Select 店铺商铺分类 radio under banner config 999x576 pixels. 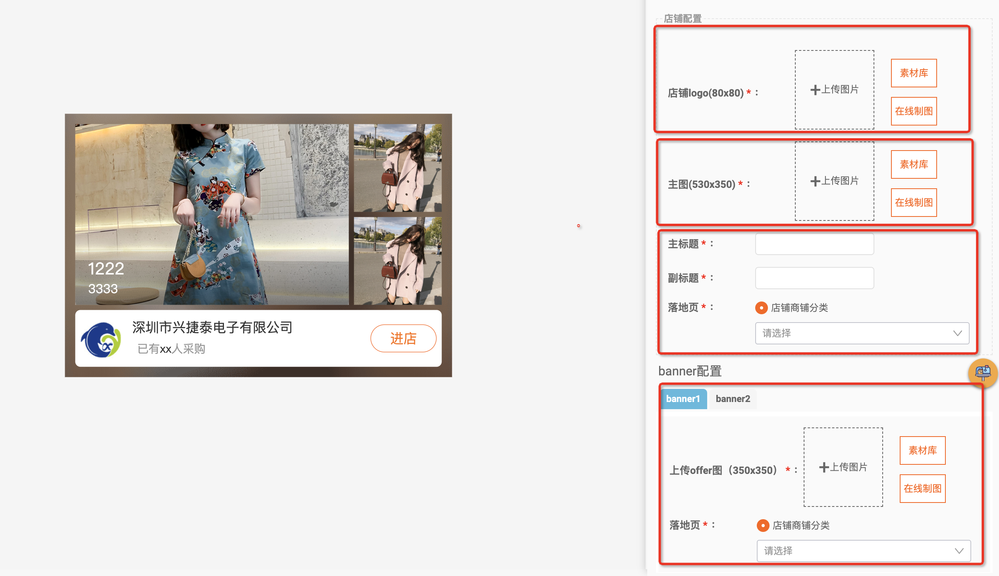coord(763,526)
